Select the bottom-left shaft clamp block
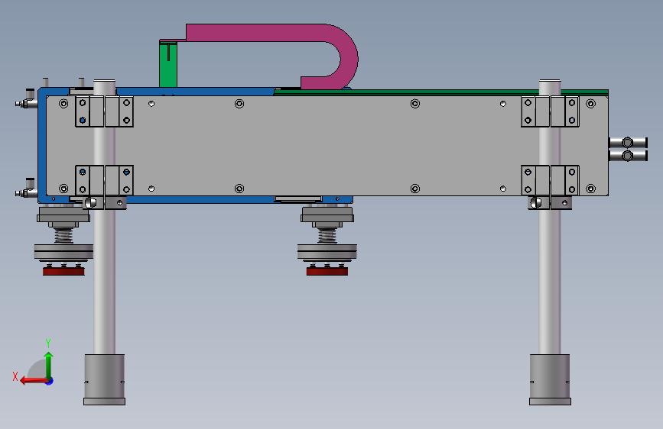Screen dimensions: 663x429 click(105, 180)
